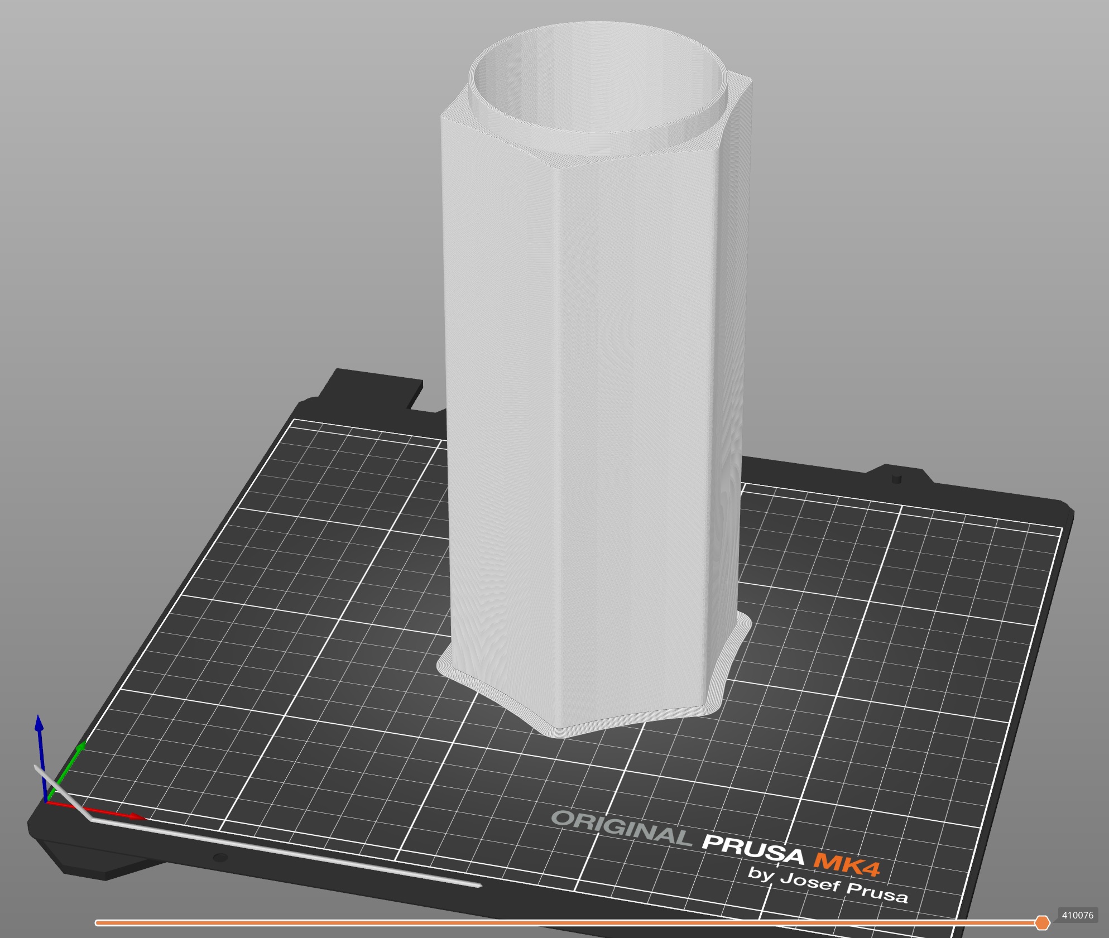This screenshot has width=1109, height=938.
Task: Select the white hexagonal vase model
Action: [x=594, y=379]
